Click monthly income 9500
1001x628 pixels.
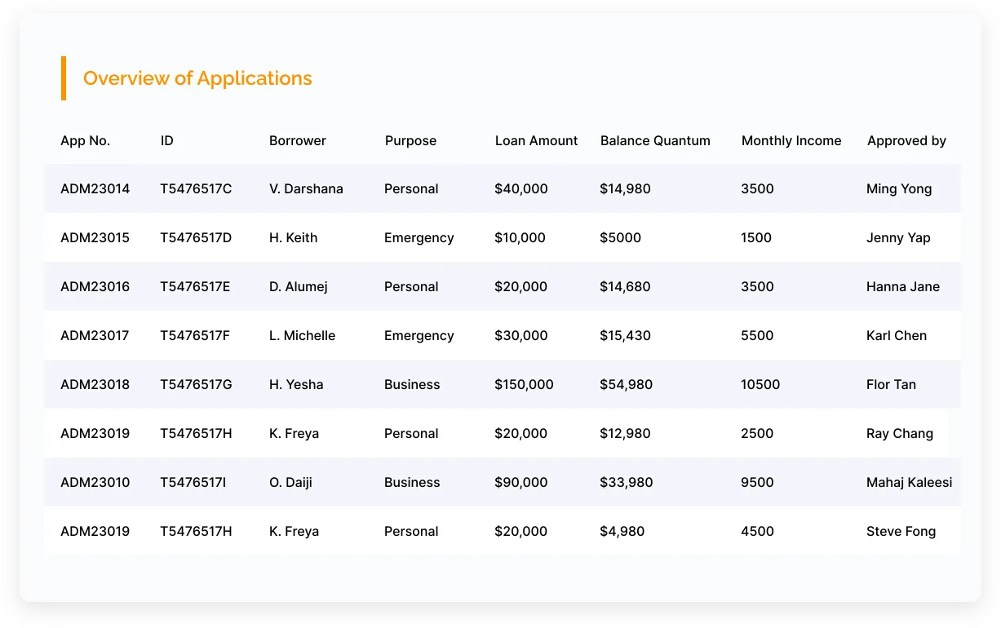pos(757,482)
